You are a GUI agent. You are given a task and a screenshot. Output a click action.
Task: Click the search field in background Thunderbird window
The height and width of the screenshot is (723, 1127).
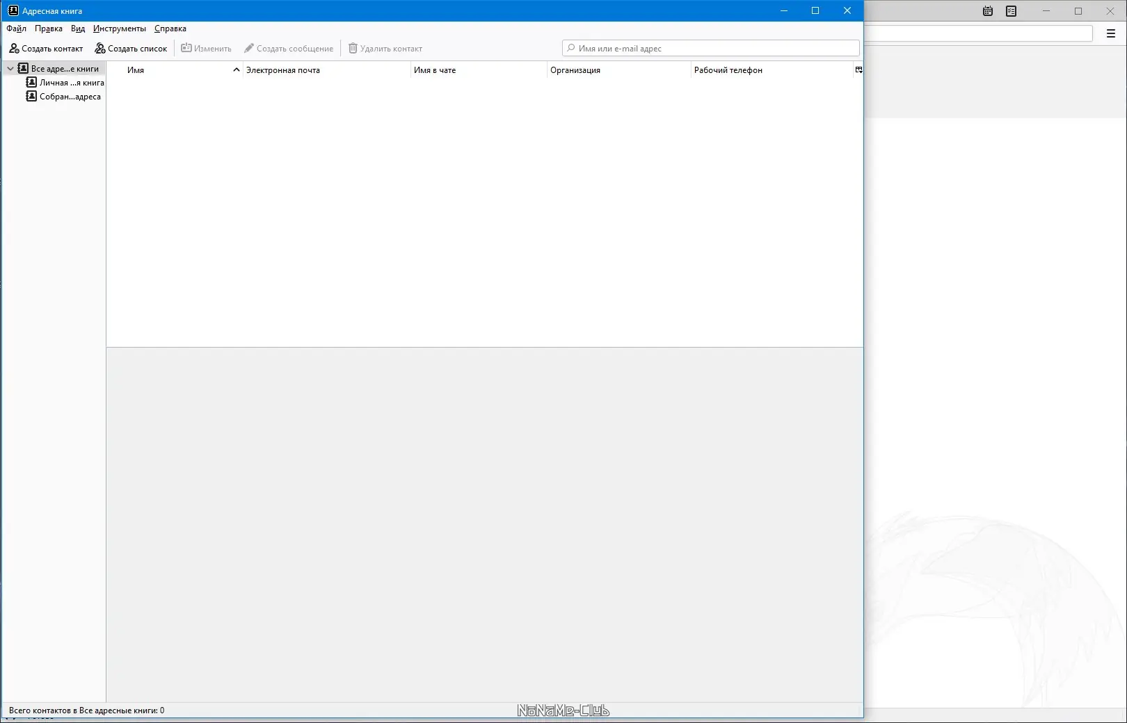(979, 33)
